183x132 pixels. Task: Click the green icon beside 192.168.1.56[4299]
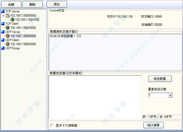coord(12,19)
